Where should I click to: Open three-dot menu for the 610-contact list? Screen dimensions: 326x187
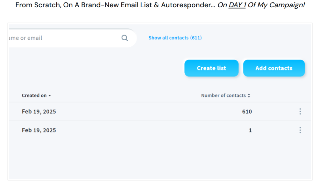pos(300,111)
